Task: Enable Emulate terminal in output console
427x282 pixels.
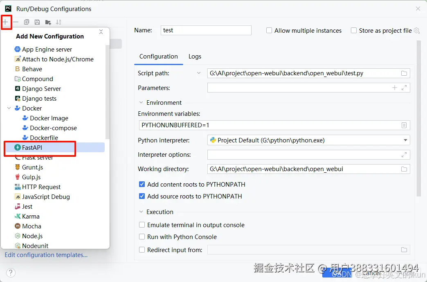Action: pyautogui.click(x=142, y=225)
